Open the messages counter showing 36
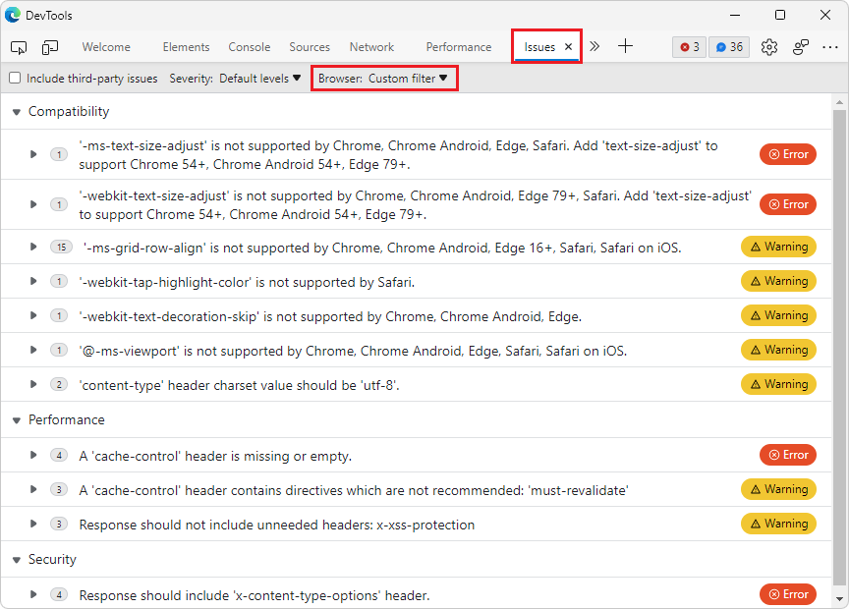 tap(728, 46)
